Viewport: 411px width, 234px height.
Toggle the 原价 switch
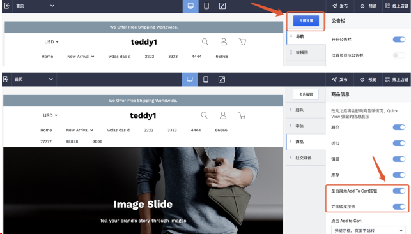click(399, 128)
